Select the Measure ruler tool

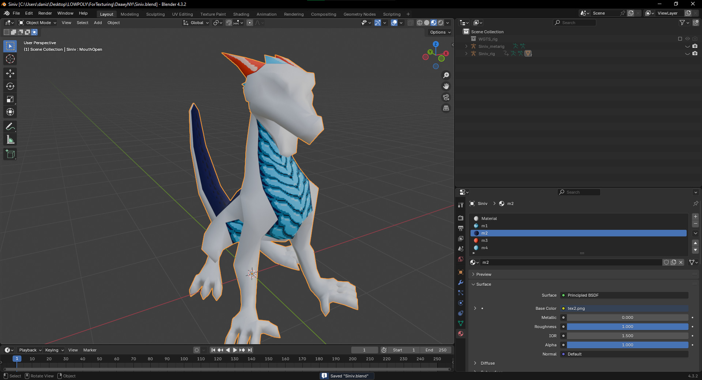point(10,140)
